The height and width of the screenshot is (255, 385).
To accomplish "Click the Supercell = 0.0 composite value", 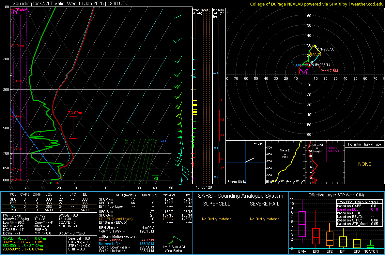I will (x=79, y=238).
